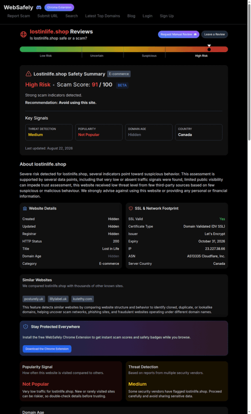Open Report Scam in the navigation
The width and height of the screenshot is (251, 414).
click(x=19, y=16)
